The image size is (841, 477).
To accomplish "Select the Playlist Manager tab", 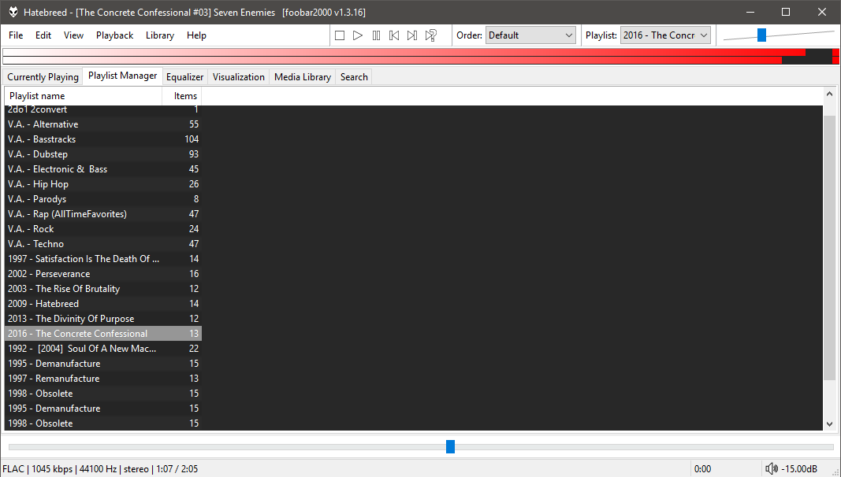I will [123, 76].
